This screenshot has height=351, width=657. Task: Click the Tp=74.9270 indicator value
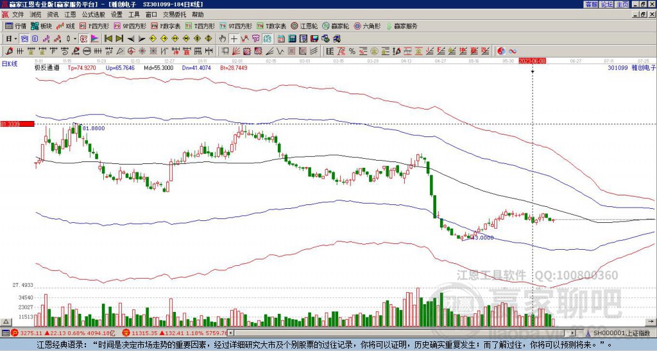pos(81,67)
